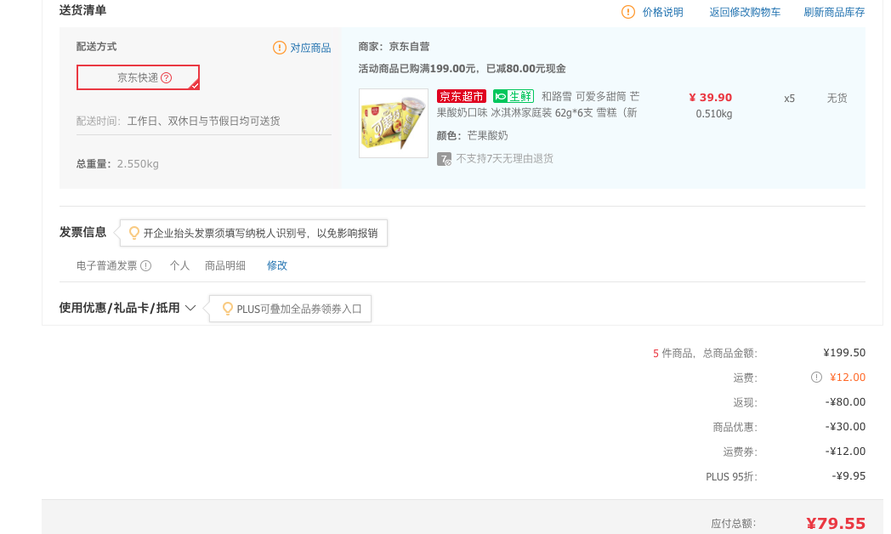Viewport: 891px width, 534px height.
Task: Click the 配送时间 delivery schedule text
Action: [x=178, y=121]
